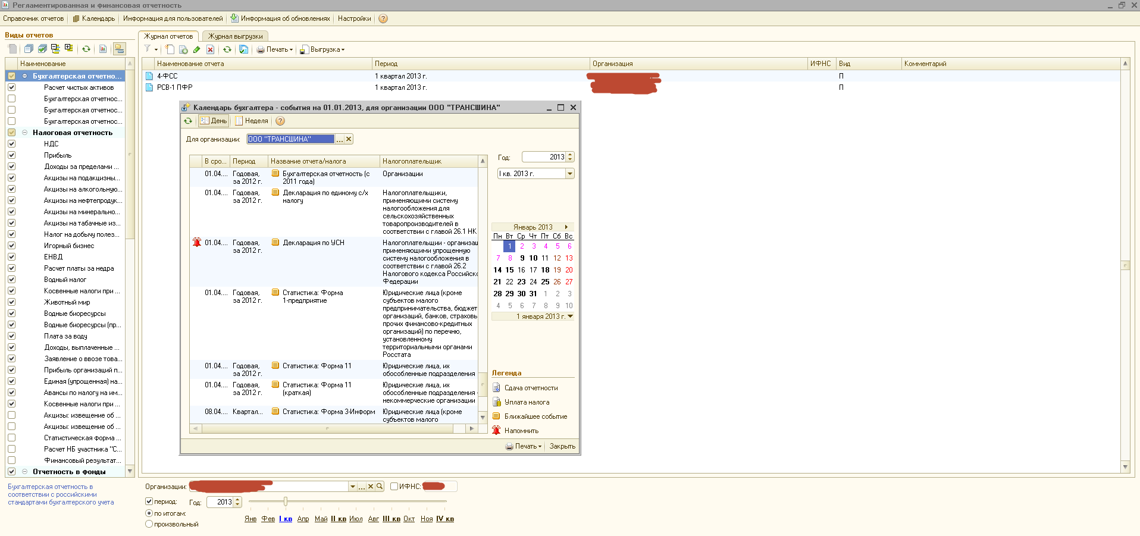Screen dimensions: 1140x536
Task: Open the I кв. 2013 г. period dropdown
Action: click(x=570, y=174)
